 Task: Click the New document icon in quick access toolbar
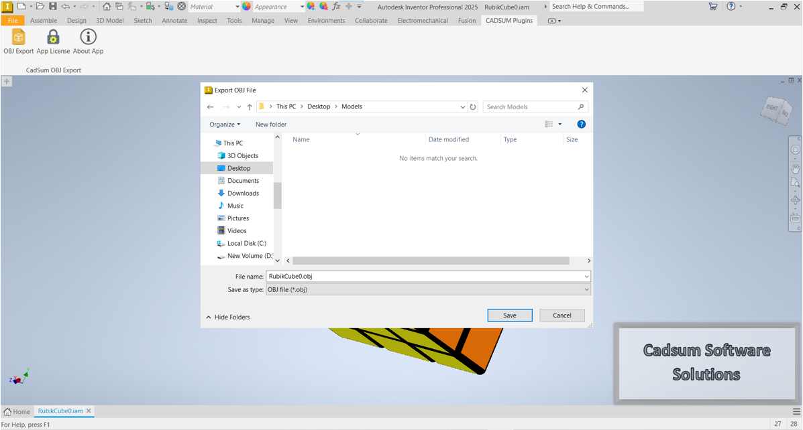21,7
